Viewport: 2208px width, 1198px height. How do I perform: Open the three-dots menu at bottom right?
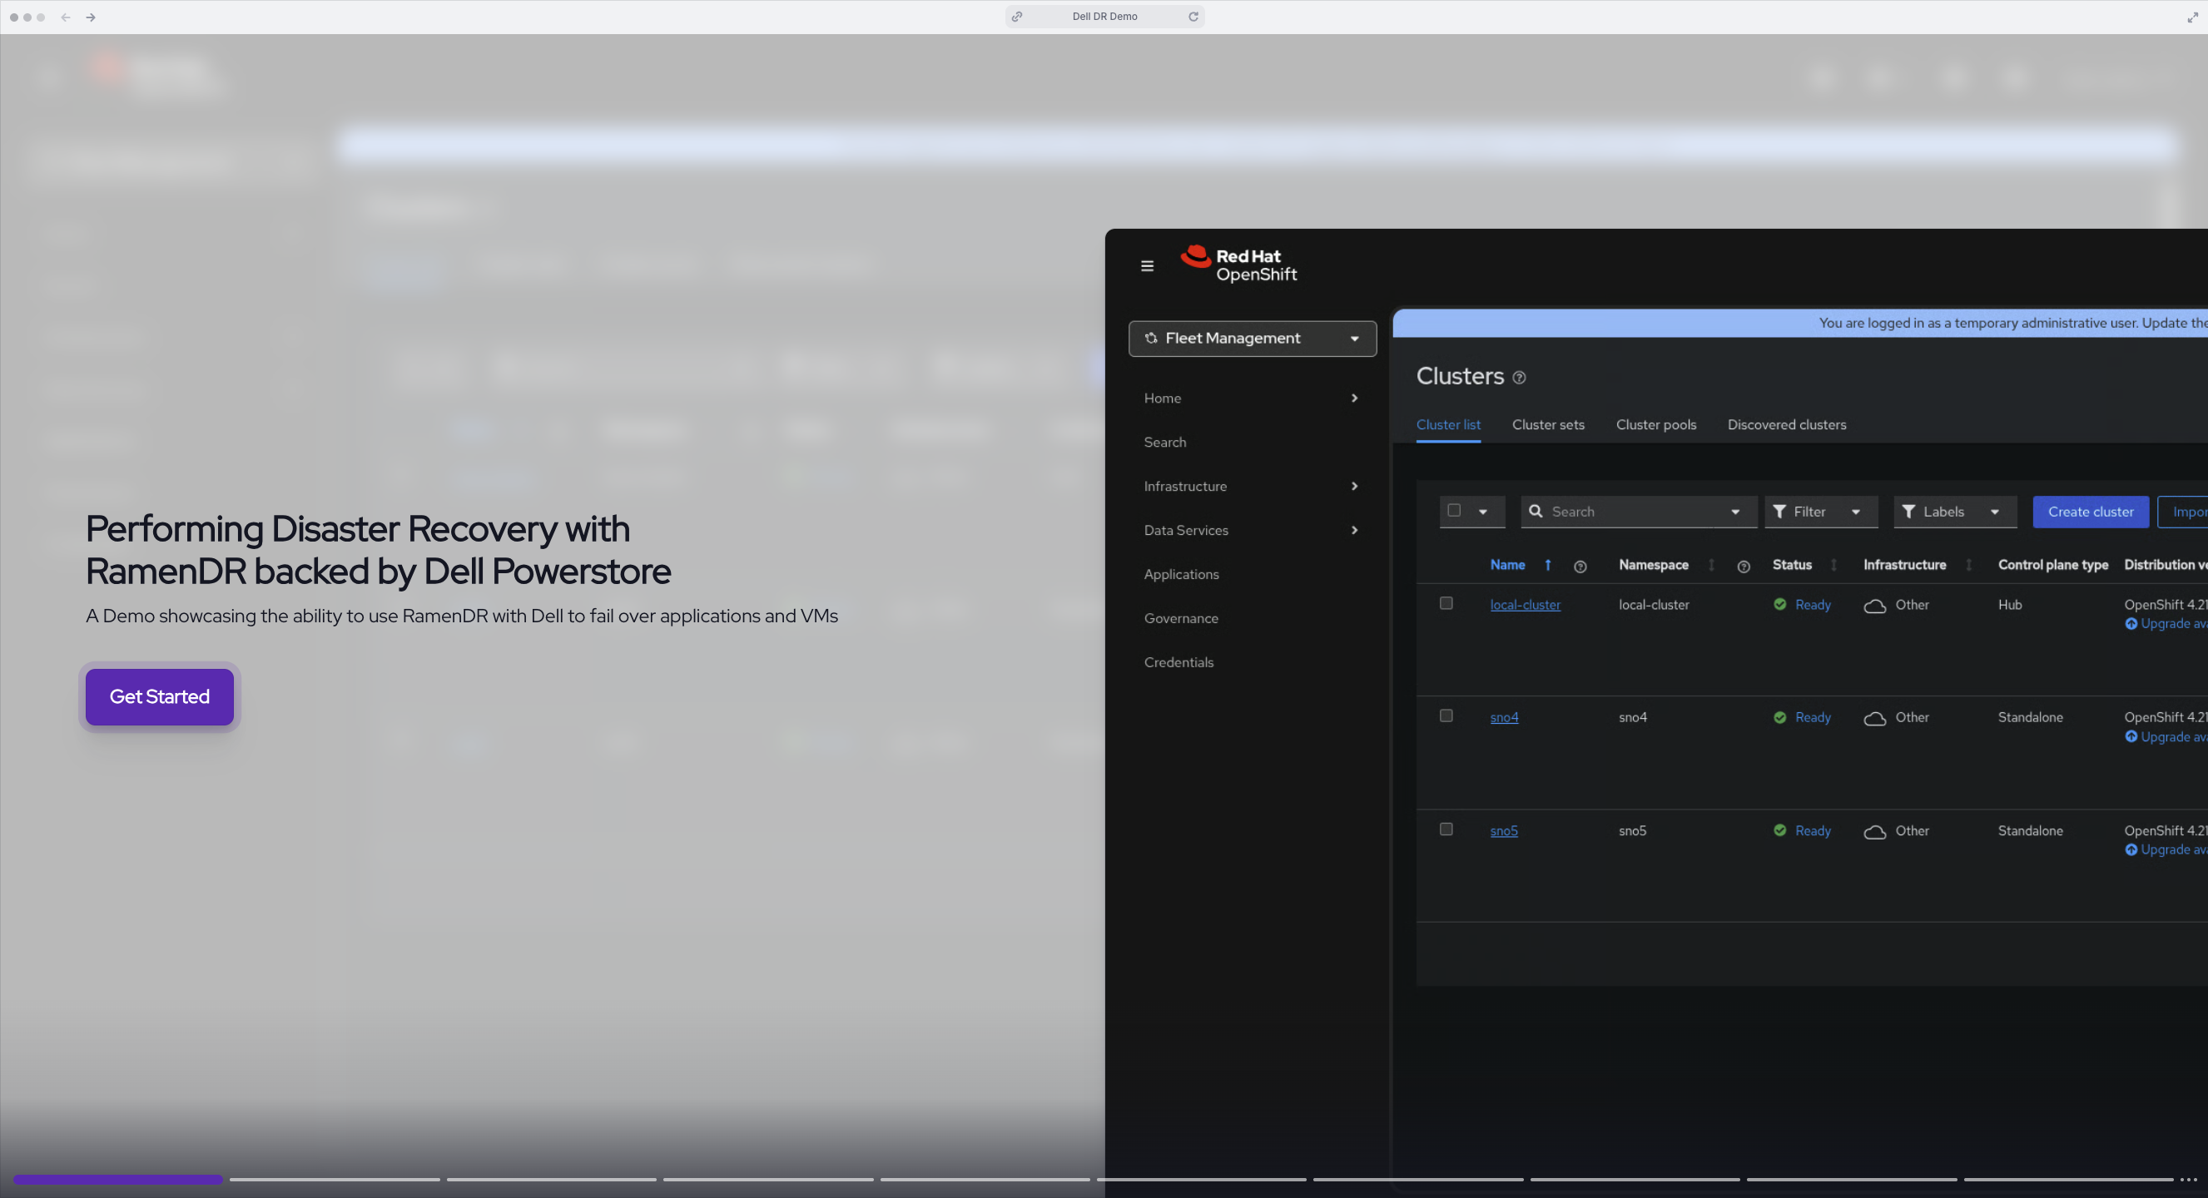[2188, 1180]
